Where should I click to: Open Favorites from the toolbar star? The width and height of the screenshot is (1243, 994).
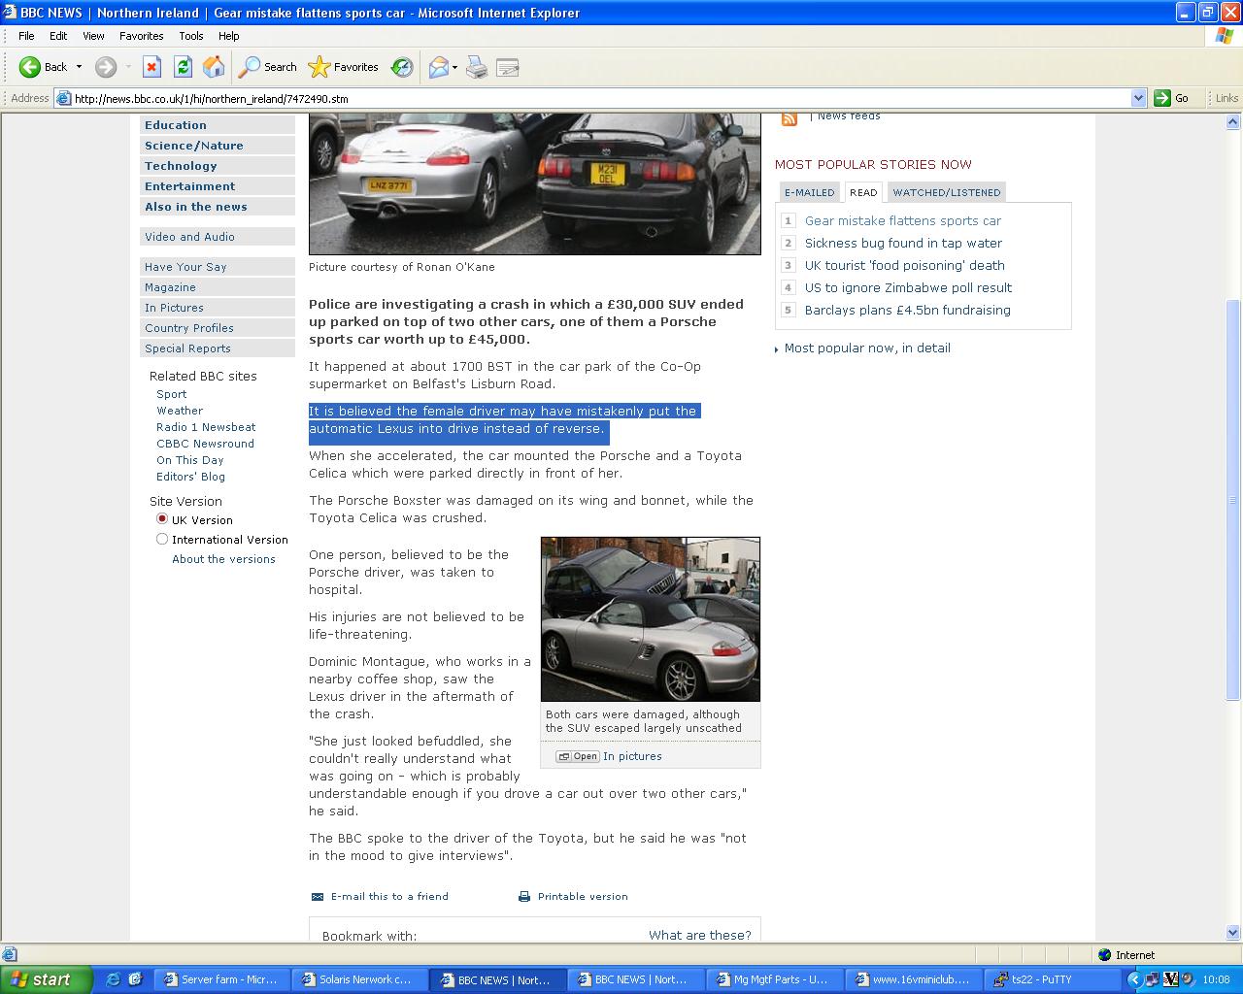pos(343,67)
